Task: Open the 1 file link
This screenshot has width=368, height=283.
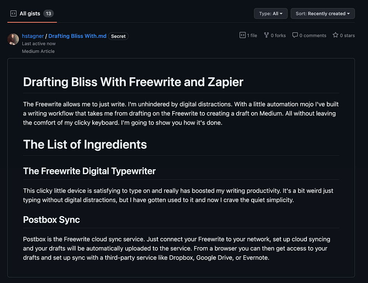Action: tap(248, 35)
